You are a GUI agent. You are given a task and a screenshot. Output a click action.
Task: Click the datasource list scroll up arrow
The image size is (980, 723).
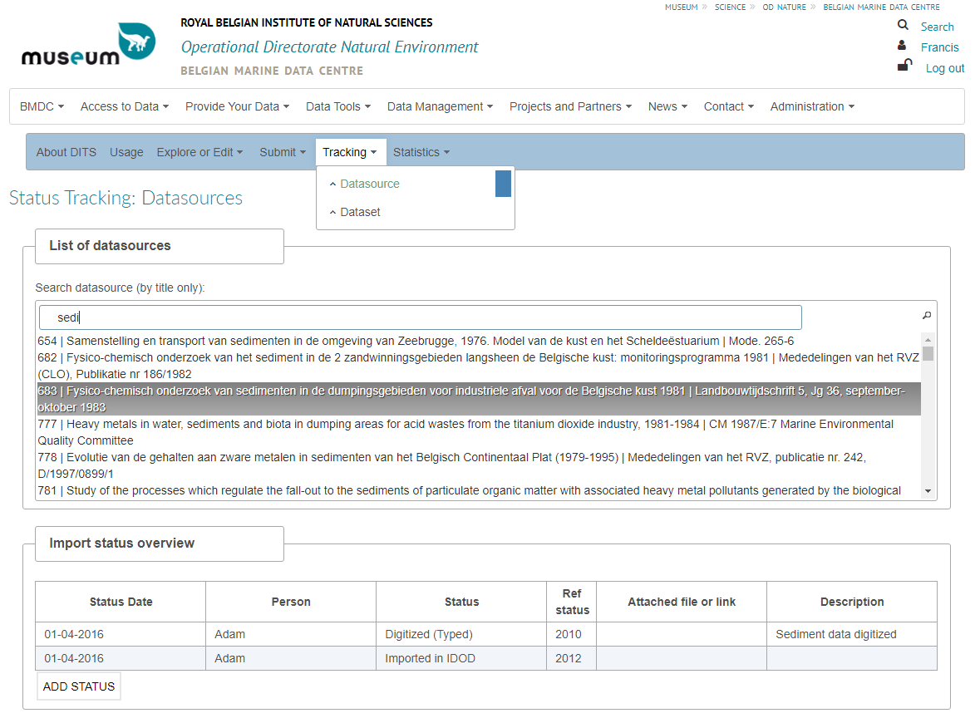tap(928, 339)
